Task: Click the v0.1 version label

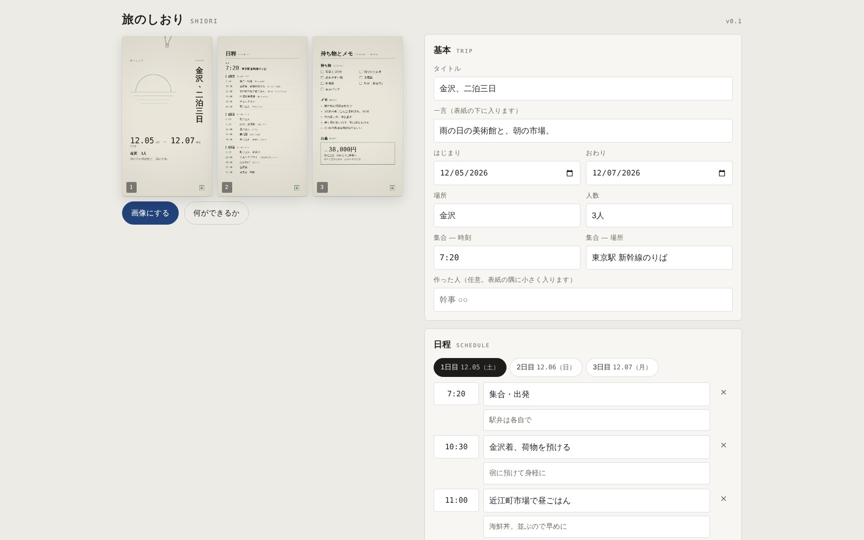Action: click(733, 21)
